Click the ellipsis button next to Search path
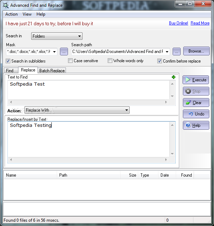The image size is (214, 226). tap(176, 52)
